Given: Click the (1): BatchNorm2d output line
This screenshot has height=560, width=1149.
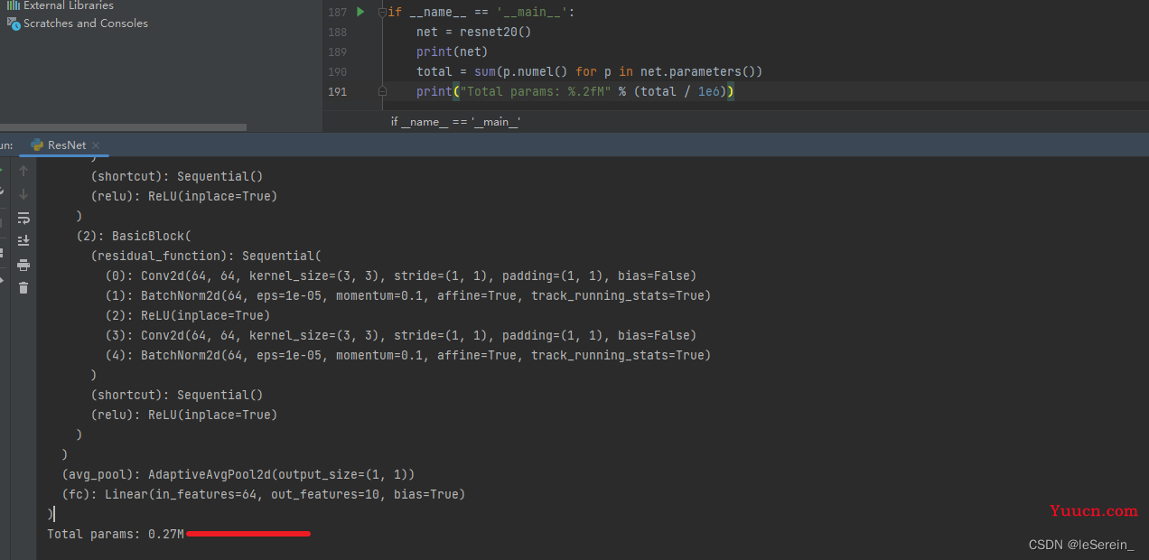Looking at the screenshot, I should [408, 295].
